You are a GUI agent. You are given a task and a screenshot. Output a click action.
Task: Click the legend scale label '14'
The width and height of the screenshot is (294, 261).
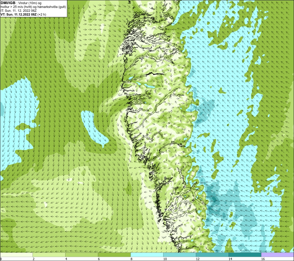point(230,259)
